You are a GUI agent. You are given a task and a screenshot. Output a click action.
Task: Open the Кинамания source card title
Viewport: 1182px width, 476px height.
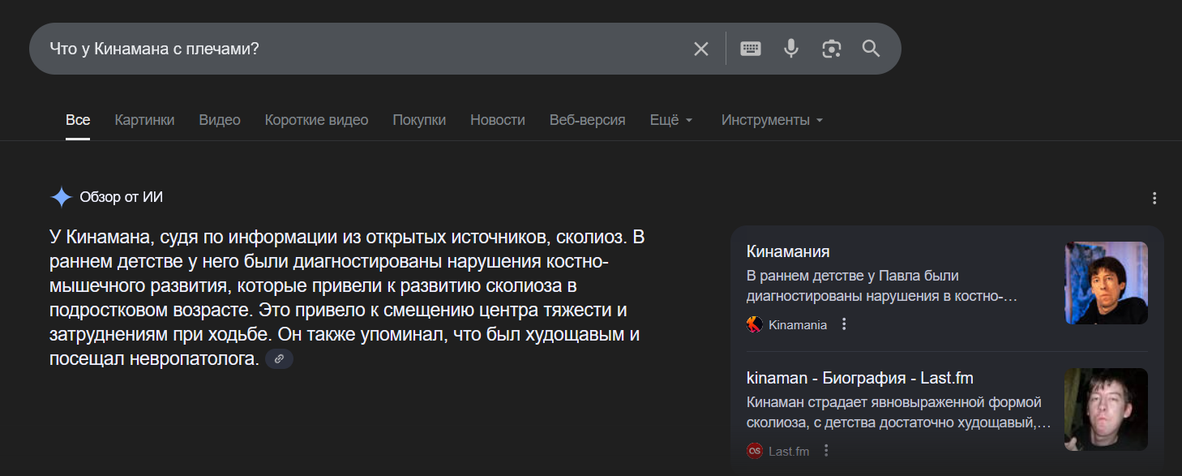(x=788, y=251)
